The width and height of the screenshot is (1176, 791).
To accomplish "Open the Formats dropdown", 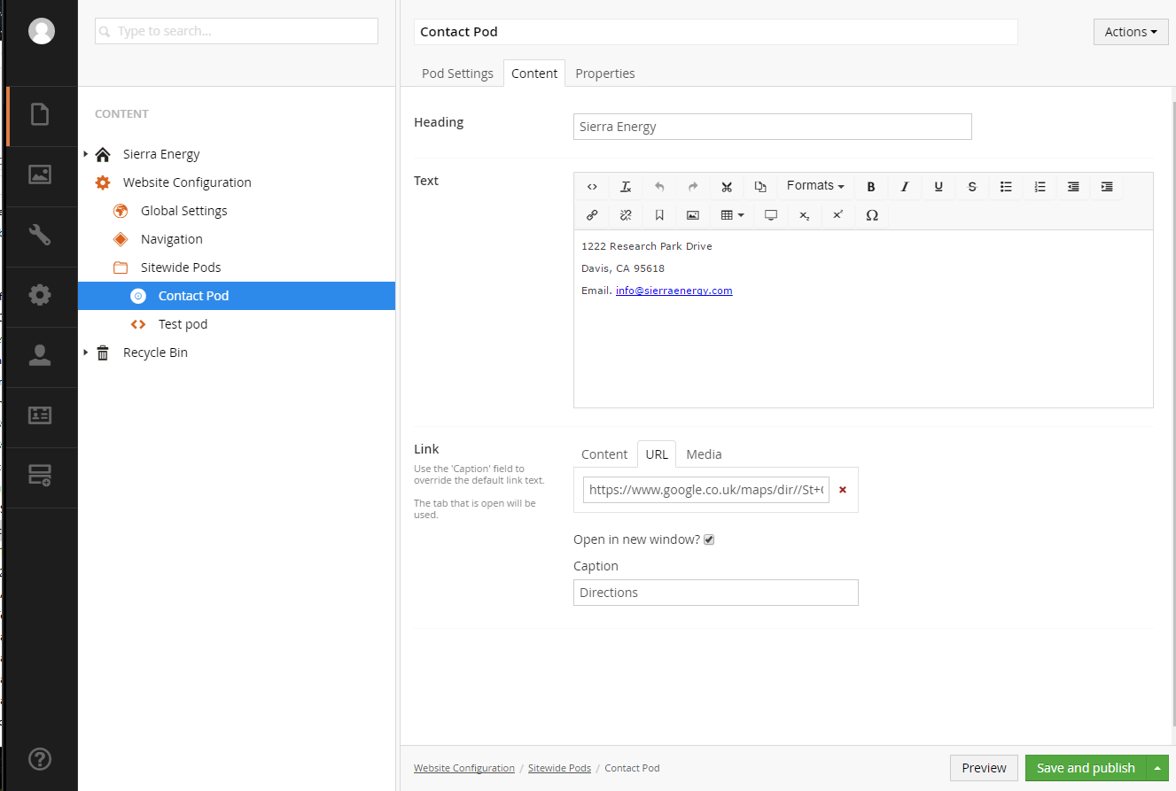I will (x=815, y=186).
